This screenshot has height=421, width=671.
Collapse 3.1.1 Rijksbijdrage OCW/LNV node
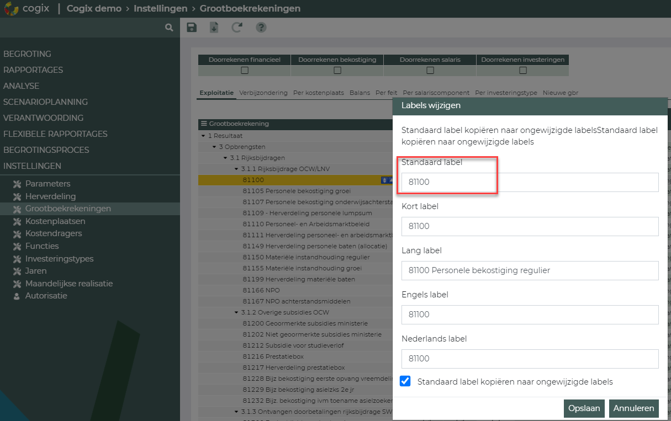coord(236,169)
